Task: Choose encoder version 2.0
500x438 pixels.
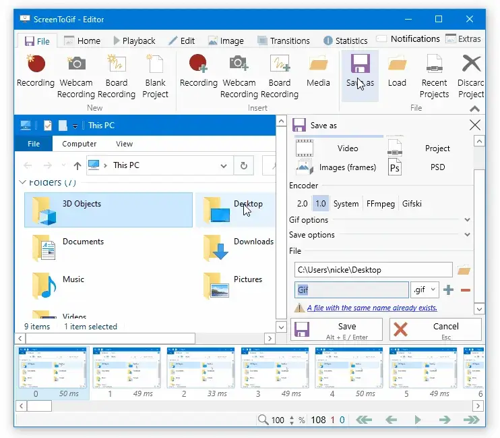Action: point(303,204)
